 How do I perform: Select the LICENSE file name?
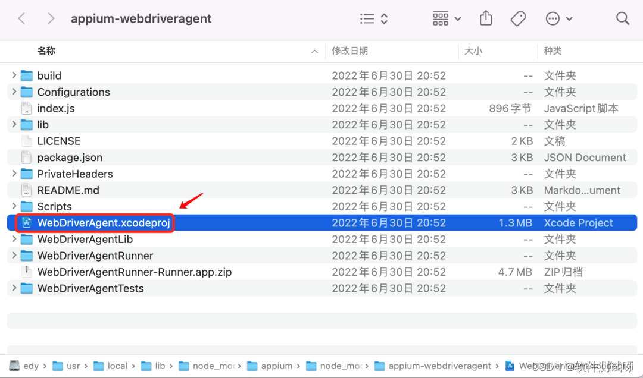(58, 141)
